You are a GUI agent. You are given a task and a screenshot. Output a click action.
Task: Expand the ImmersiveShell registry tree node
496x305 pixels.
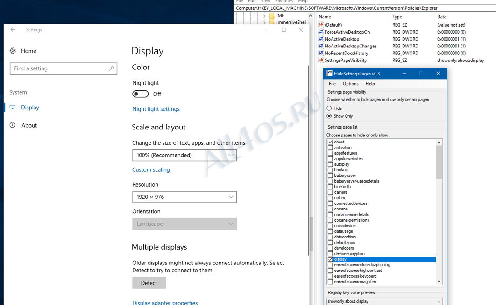pyautogui.click(x=264, y=23)
